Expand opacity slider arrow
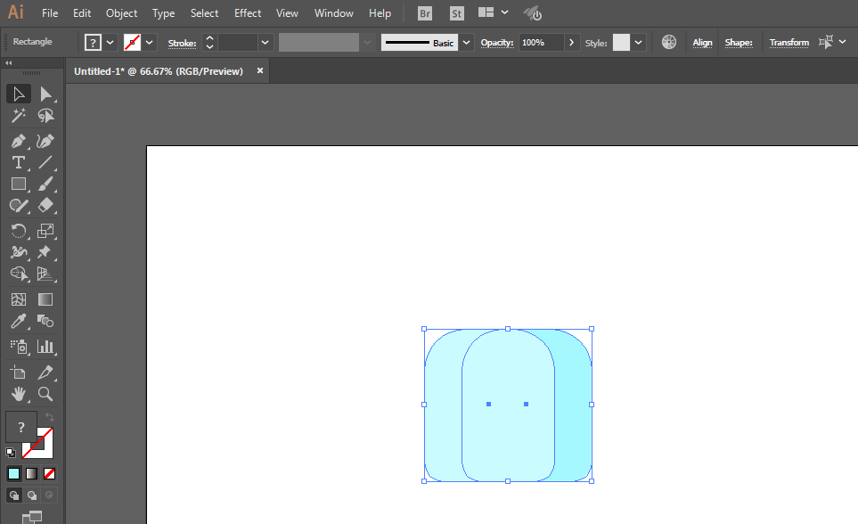This screenshot has width=858, height=524. [571, 42]
